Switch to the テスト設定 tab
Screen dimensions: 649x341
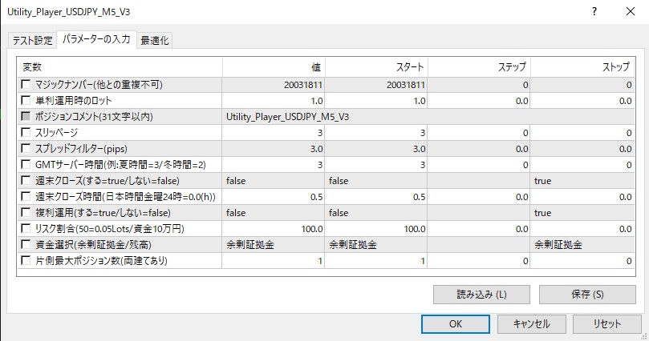(32, 41)
